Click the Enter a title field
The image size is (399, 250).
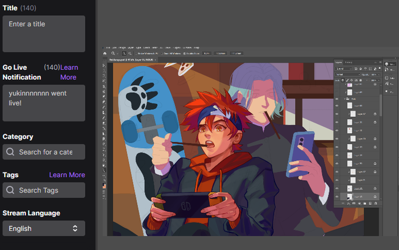[44, 33]
